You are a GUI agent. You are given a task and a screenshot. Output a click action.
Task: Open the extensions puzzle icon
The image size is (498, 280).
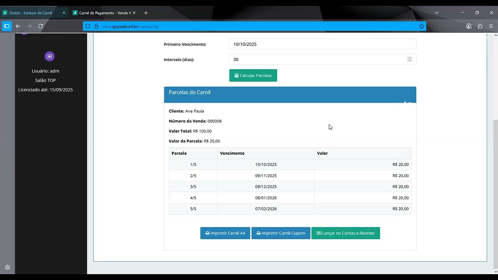[x=480, y=26]
